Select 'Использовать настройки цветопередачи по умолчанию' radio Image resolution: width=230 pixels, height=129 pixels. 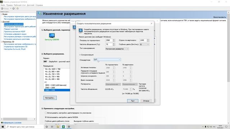click(x=46, y=113)
